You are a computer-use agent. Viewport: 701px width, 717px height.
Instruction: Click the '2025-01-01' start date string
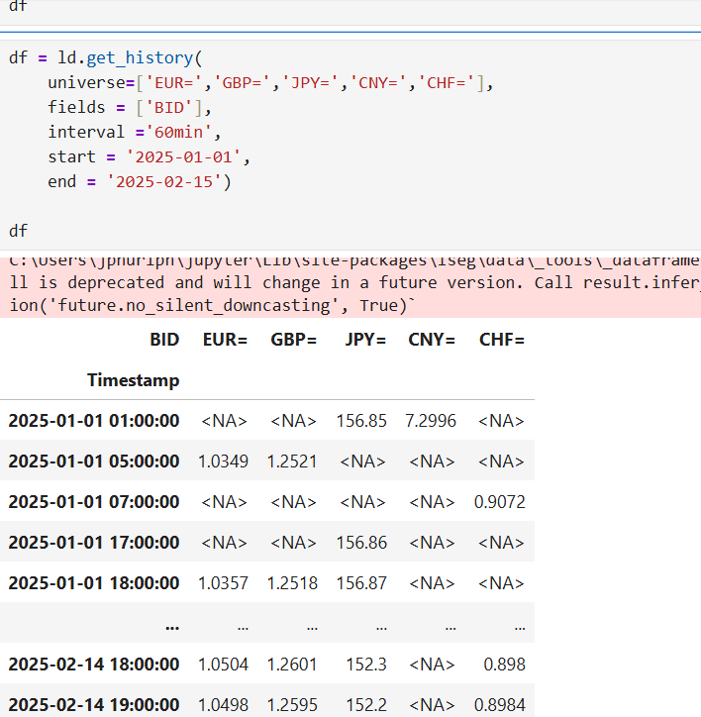point(183,156)
